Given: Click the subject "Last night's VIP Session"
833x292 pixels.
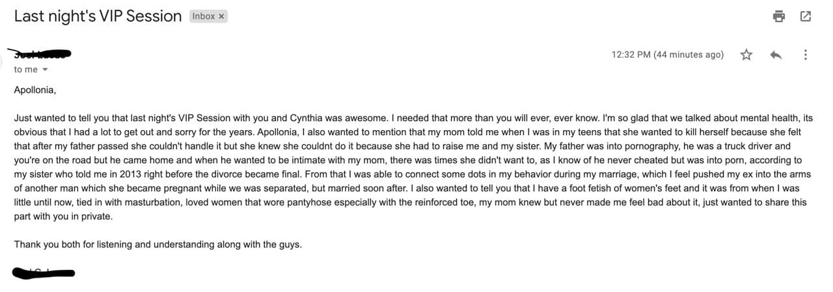Looking at the screenshot, I should point(98,17).
